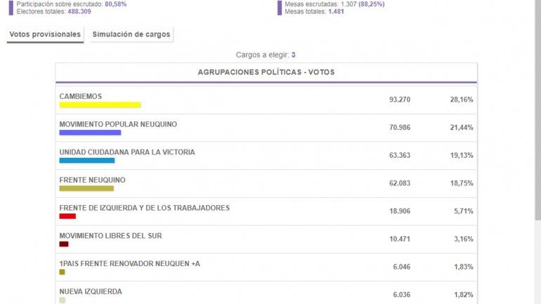Click the dark red Libres del Sur swatch
The width and height of the screenshot is (541, 304).
64,244
